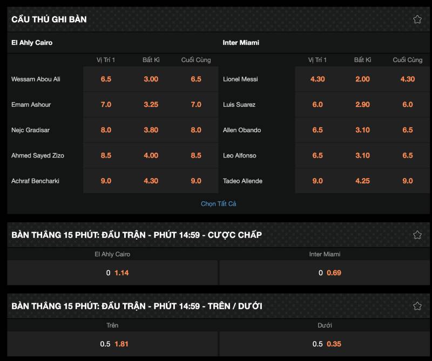The height and width of the screenshot is (361, 432).
Task: Select Lionel Messi anytime scorer odds 2.00
Action: coord(362,79)
